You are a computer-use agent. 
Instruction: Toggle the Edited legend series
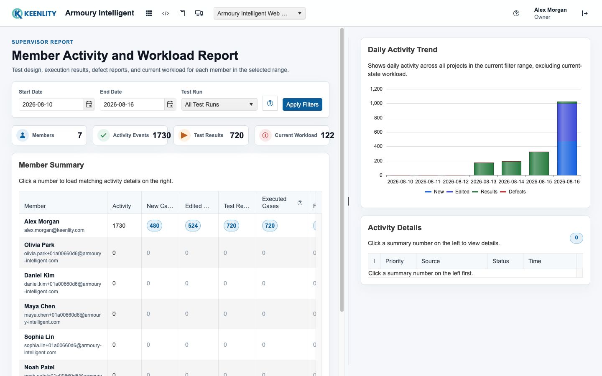458,192
